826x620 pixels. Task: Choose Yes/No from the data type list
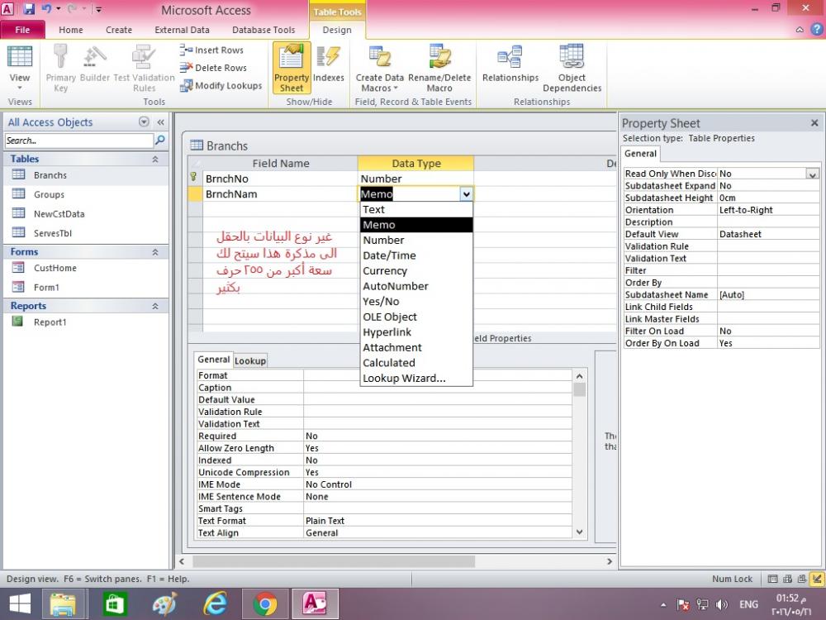(416, 301)
